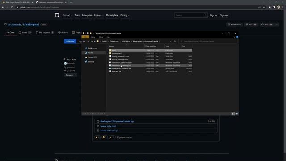Screen dimensions: 286x161
Task: Refresh the Explorer folder view
Action: click(175, 42)
